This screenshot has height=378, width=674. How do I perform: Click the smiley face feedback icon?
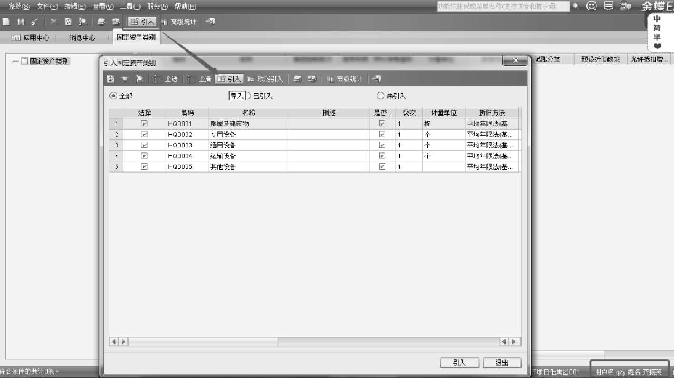coord(592,6)
